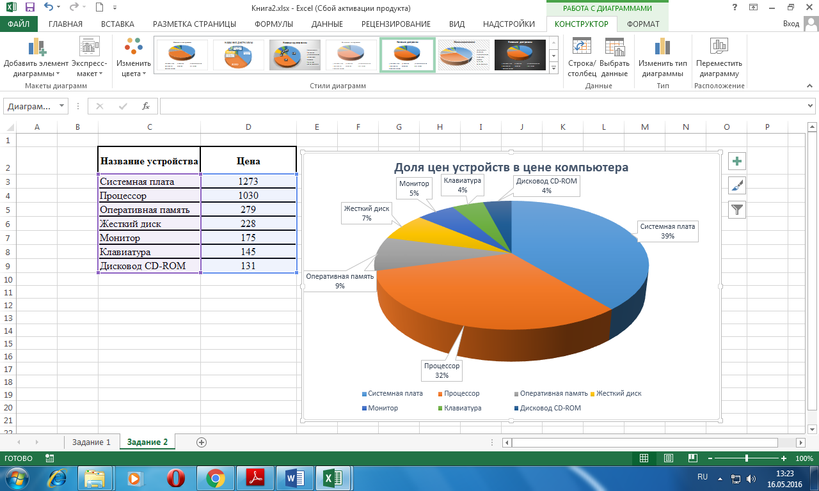Switch to the ФОРМАТ tab
819x491 pixels.
643,24
